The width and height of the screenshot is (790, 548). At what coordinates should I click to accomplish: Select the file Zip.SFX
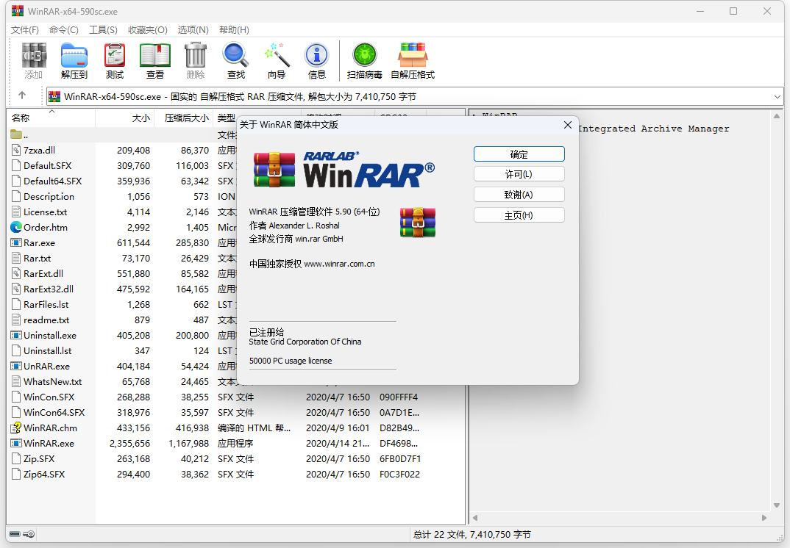[39, 459]
